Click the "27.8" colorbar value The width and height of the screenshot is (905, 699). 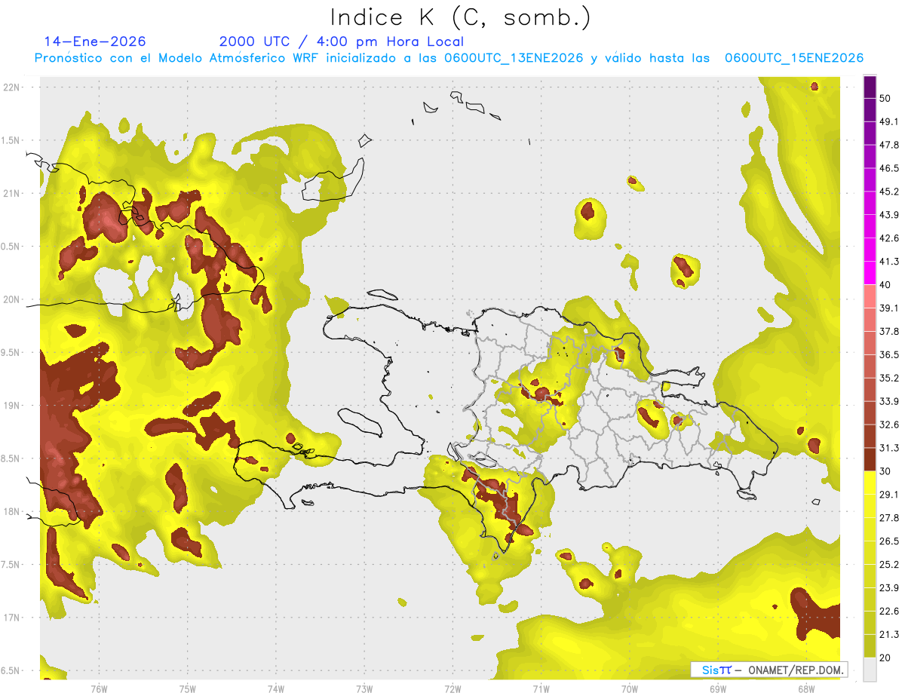pos(889,518)
